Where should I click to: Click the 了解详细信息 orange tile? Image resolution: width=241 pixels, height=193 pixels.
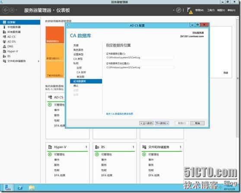coord(55,70)
